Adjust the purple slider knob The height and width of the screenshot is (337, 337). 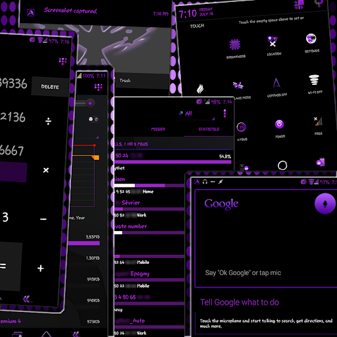coord(90,103)
